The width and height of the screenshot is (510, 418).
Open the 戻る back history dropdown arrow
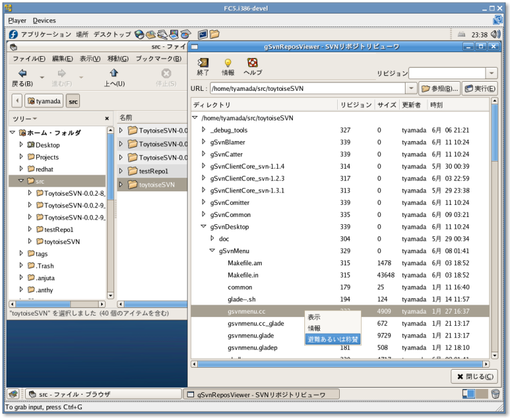click(x=42, y=77)
